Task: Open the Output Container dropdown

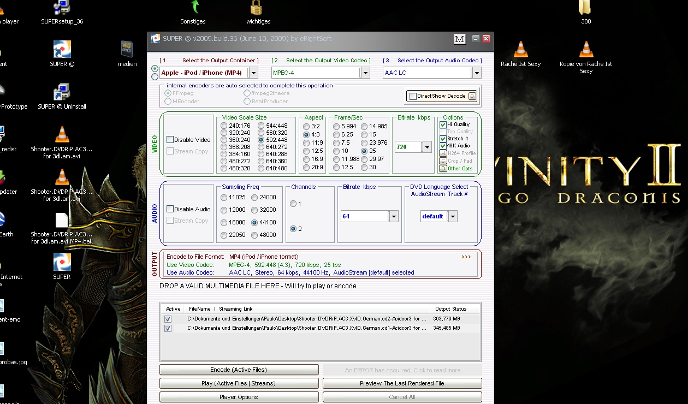Action: pos(253,73)
